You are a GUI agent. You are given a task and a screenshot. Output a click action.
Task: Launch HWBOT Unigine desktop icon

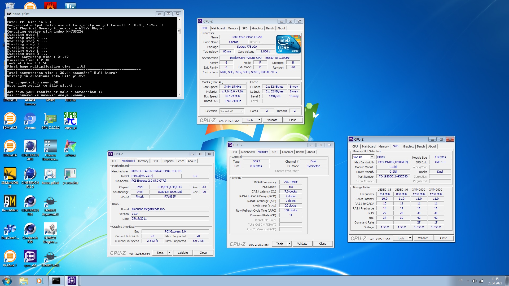pos(50,233)
